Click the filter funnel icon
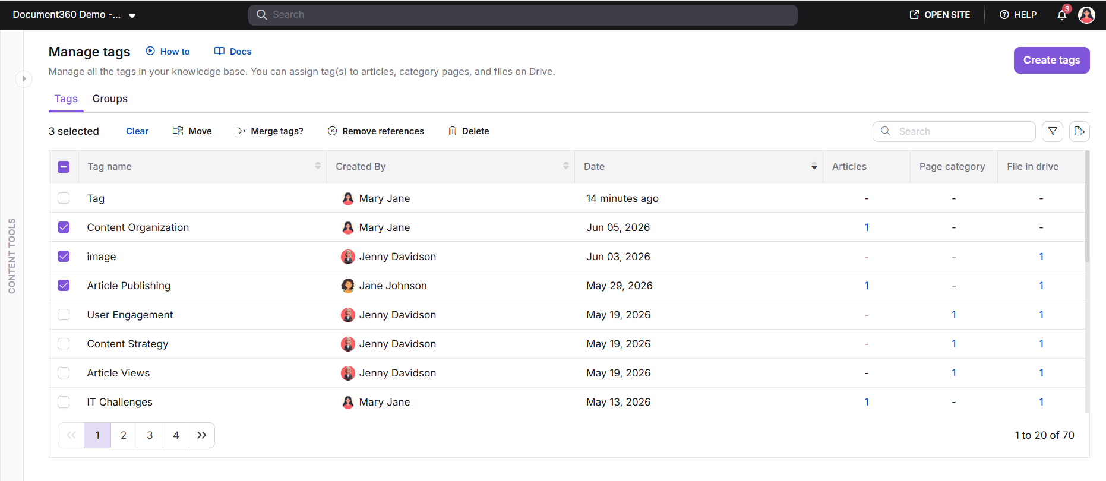The width and height of the screenshot is (1106, 481). (1053, 131)
